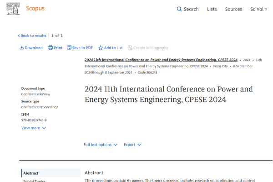Click the Nara City location text
Screen dimensions: 273x182
pyautogui.click(x=220, y=66)
